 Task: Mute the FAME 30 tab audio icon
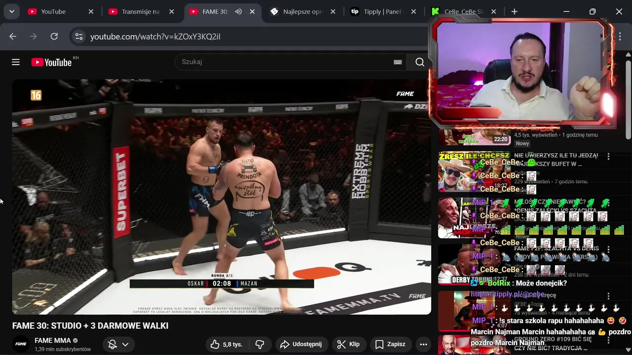[x=238, y=11]
